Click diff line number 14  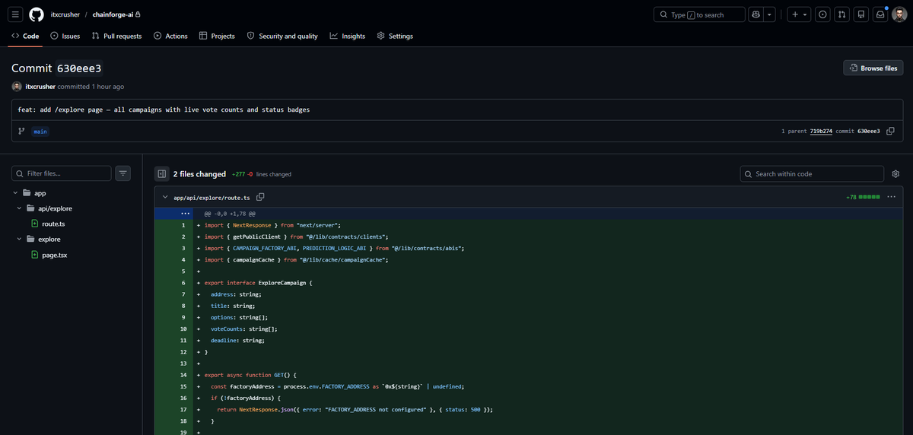point(183,375)
